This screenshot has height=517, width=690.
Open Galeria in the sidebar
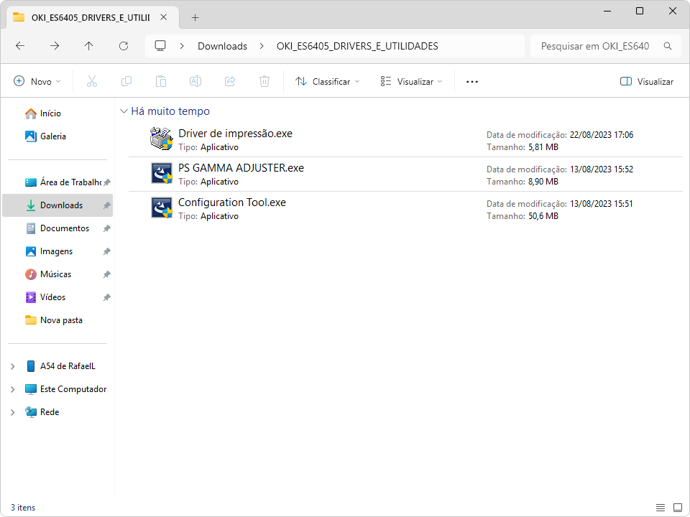point(52,136)
